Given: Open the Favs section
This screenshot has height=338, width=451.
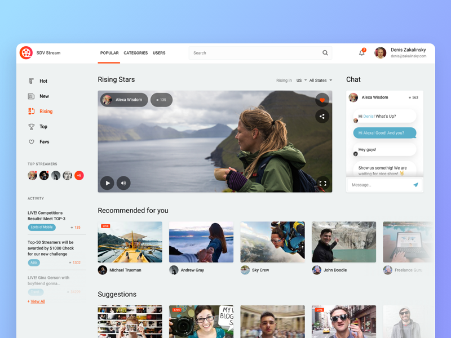Looking at the screenshot, I should coord(43,142).
